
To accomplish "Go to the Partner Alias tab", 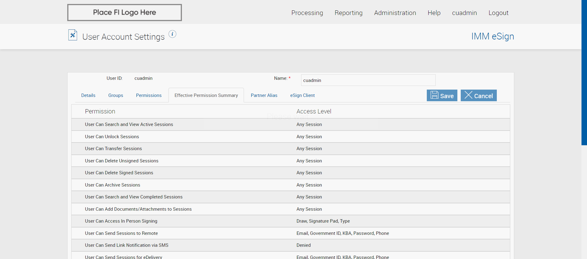I will tap(264, 95).
